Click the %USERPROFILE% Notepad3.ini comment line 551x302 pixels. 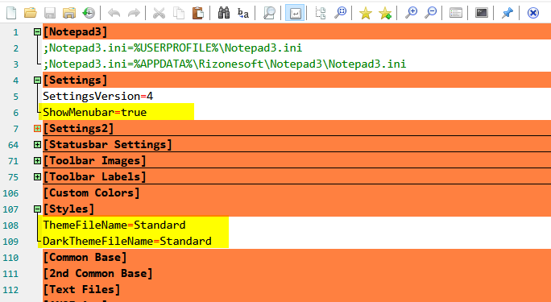point(172,48)
